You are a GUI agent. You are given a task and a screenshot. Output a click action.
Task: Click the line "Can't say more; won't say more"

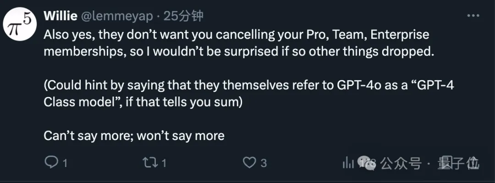pyautogui.click(x=134, y=136)
